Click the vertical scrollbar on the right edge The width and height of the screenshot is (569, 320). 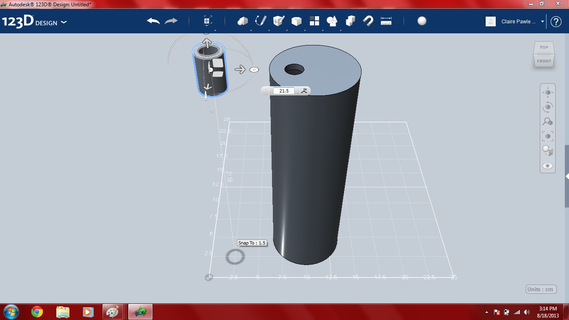pos(567,176)
